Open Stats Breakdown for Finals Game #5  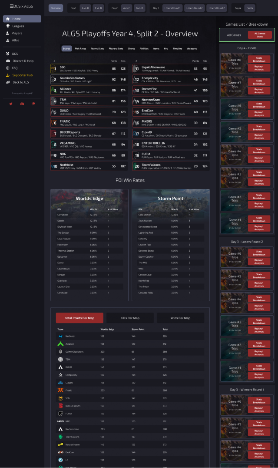click(259, 128)
